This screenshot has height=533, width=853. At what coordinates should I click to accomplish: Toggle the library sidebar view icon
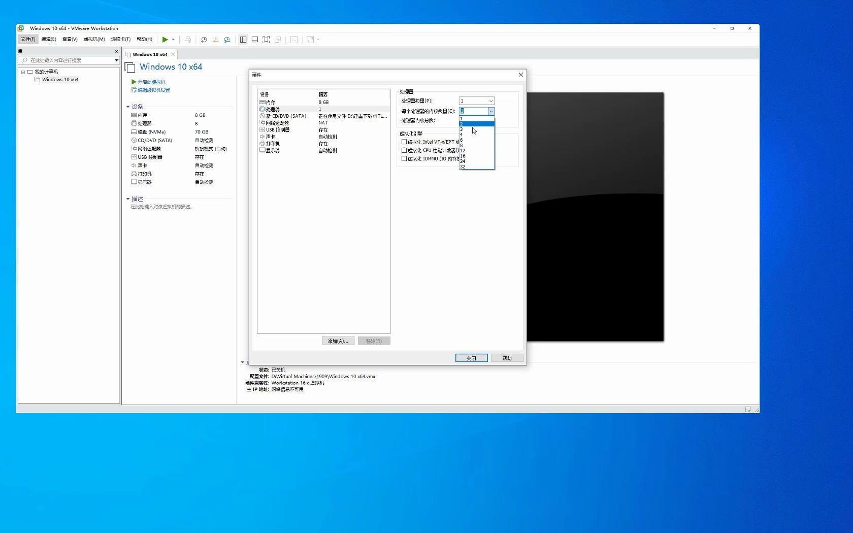[243, 40]
